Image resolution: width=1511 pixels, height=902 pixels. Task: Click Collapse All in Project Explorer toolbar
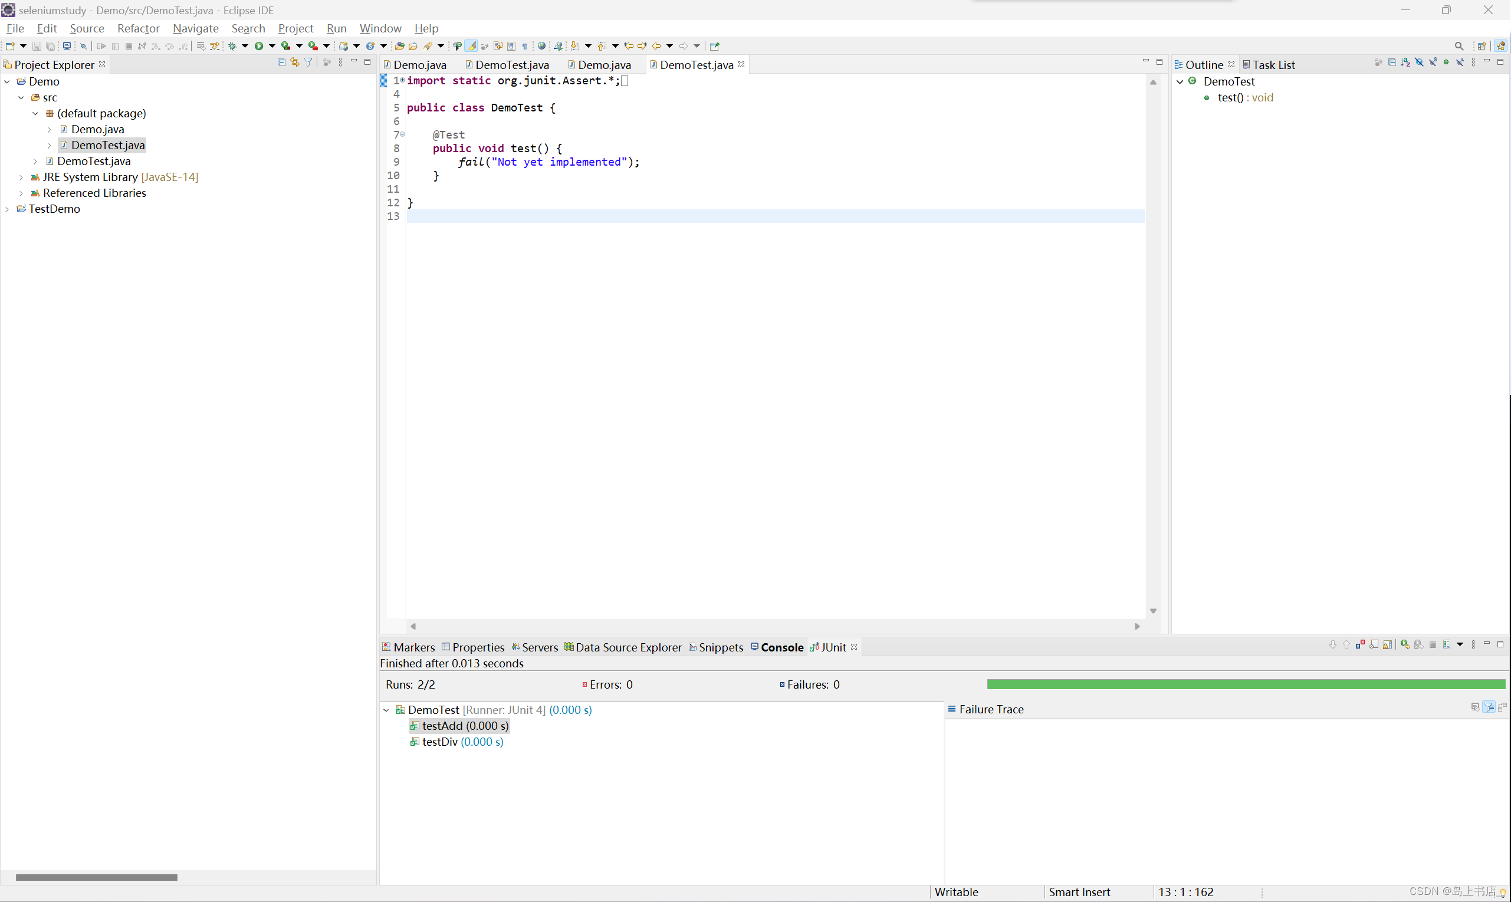(281, 62)
